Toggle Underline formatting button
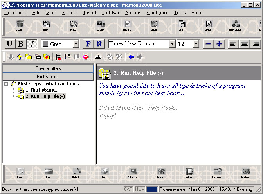263x194 pixels. click(x=9, y=44)
